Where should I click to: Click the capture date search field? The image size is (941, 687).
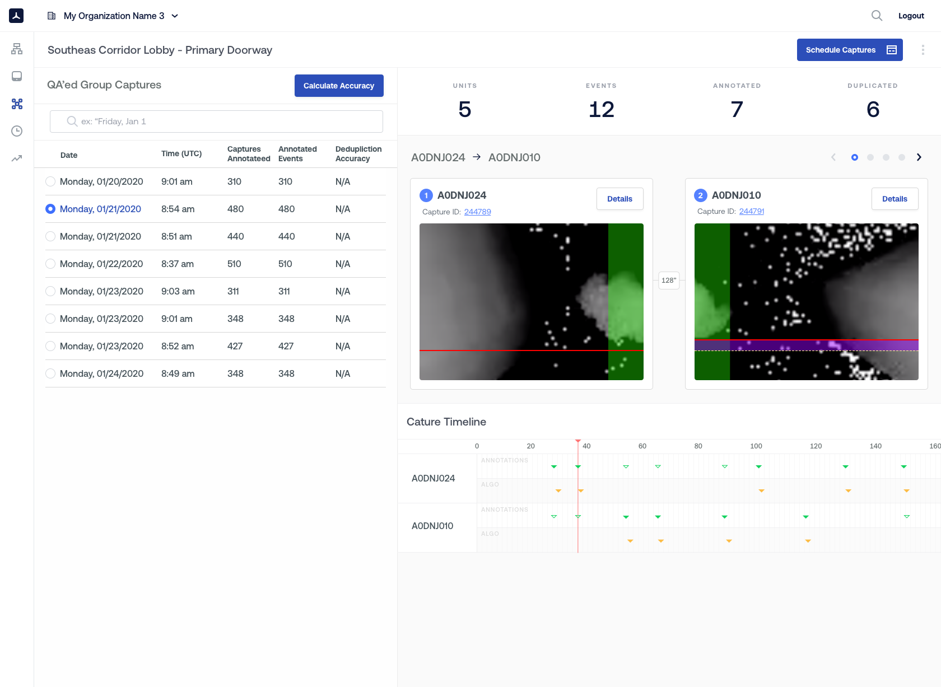pos(216,121)
